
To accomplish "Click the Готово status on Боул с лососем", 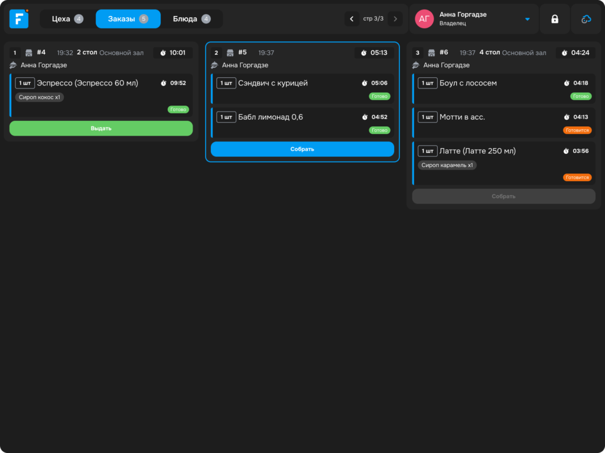I will coord(581,96).
